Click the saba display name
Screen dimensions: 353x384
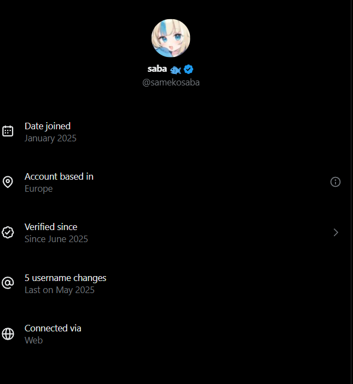157,69
